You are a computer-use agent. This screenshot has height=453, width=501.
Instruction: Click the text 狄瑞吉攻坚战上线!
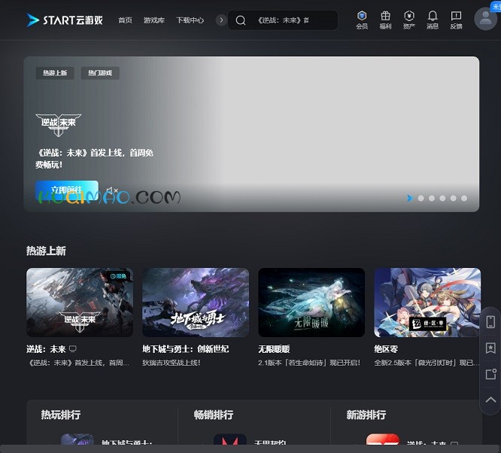pyautogui.click(x=172, y=363)
